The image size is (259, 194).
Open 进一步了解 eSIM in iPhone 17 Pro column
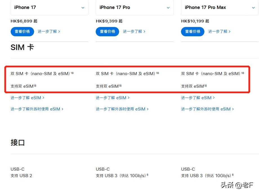(113, 98)
